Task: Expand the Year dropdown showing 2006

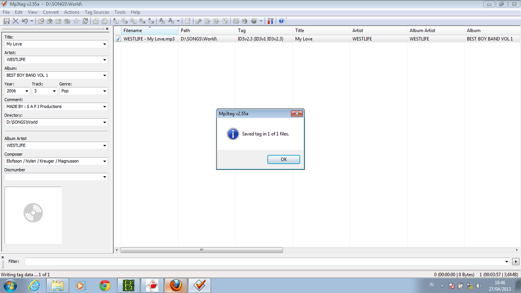Action: pyautogui.click(x=27, y=91)
